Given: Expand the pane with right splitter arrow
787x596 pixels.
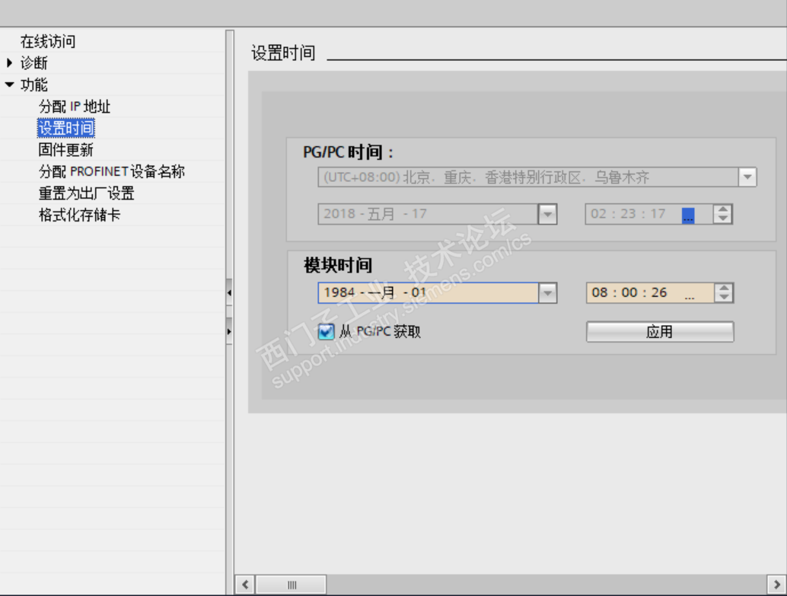Looking at the screenshot, I should [x=229, y=331].
